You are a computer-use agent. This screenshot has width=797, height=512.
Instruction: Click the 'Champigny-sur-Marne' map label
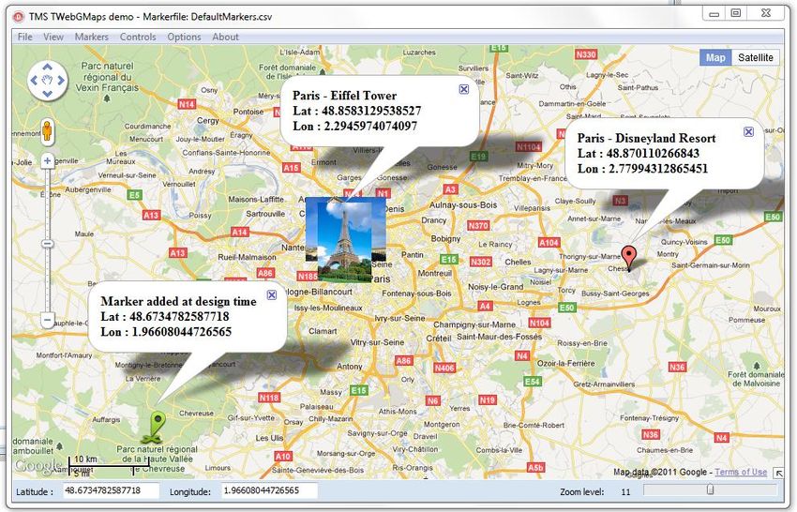point(474,324)
